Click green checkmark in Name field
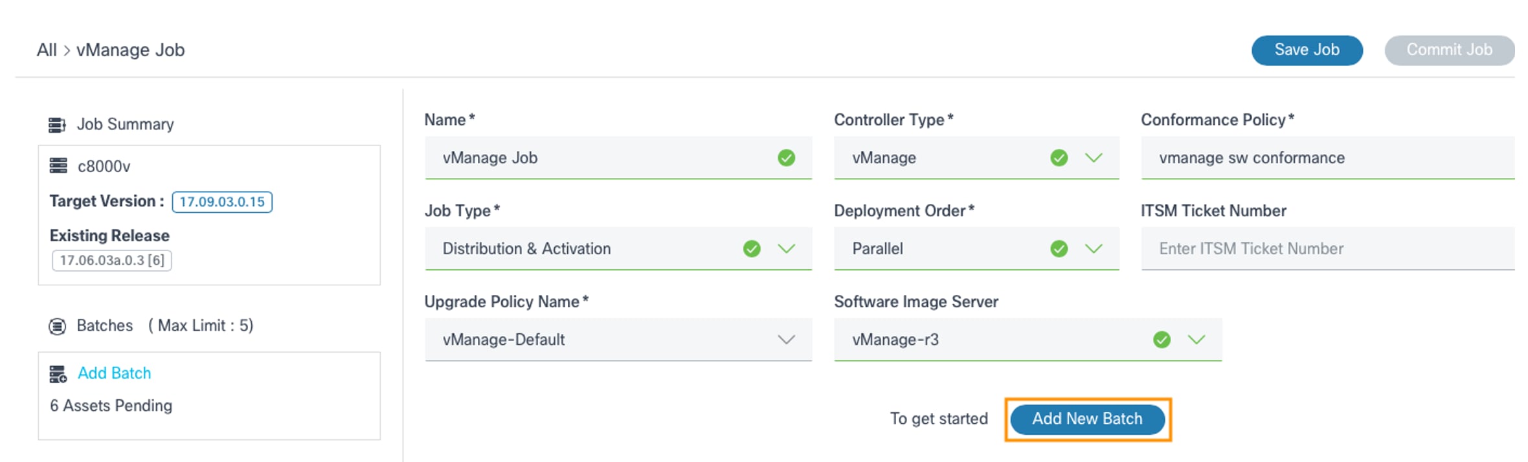The image size is (1528, 462). pos(786,158)
